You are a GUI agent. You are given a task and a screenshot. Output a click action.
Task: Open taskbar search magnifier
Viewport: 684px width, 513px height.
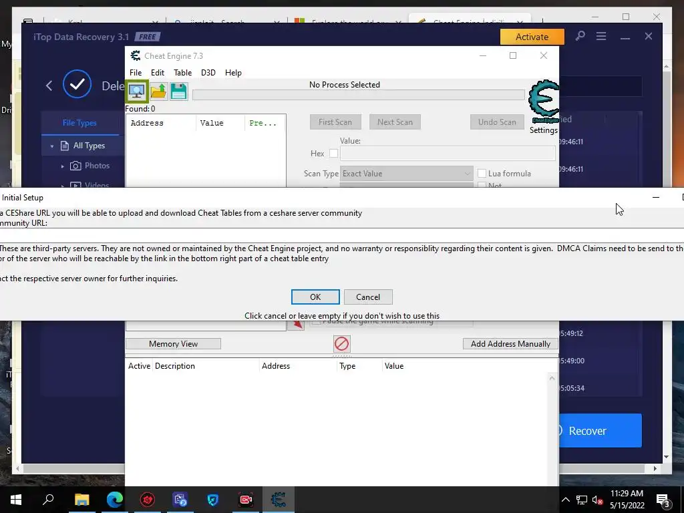(48, 499)
